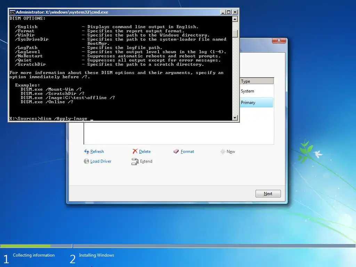Image resolution: width=356 pixels, height=267 pixels.
Task: Click the cmd.exe title bar icon
Action: coord(12,12)
